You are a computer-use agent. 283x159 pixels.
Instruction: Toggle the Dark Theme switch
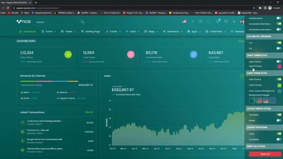[279, 79]
